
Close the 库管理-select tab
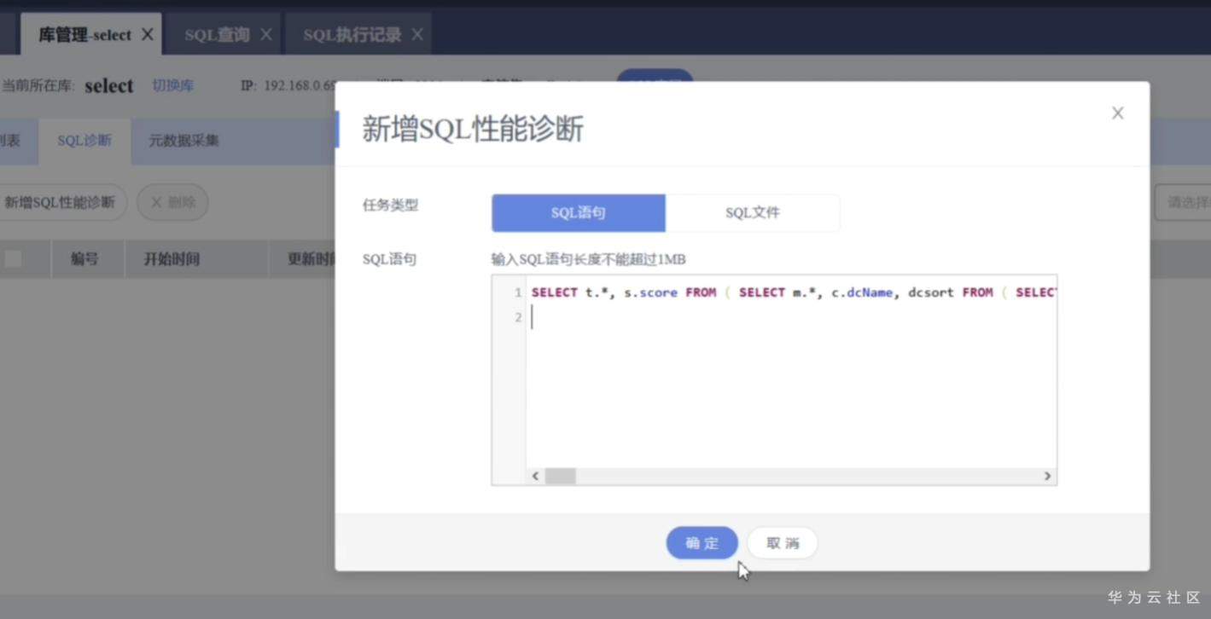click(x=148, y=34)
